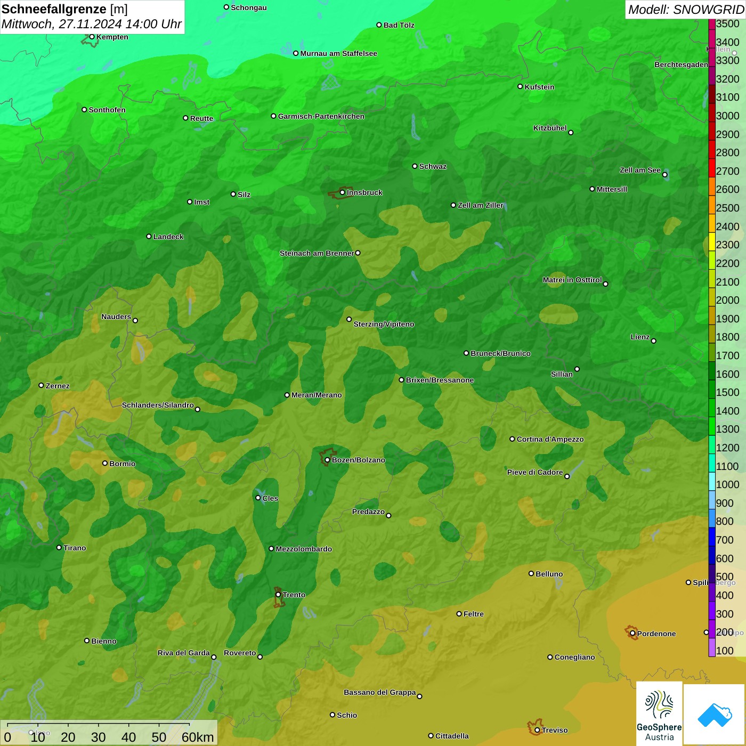746x746 pixels.
Task: Click the Tirano location dot
Action: (x=59, y=547)
